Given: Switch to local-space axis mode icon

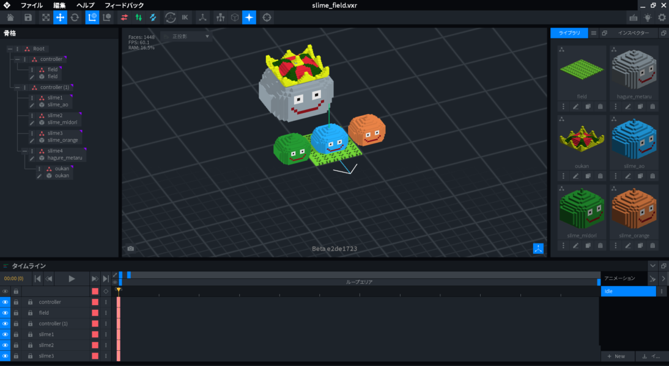Looking at the screenshot, I should click(106, 18).
